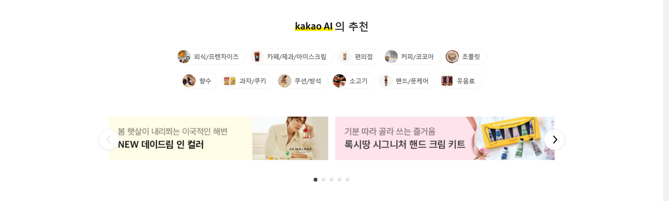Open the 커피/코코아 category icon
669x201 pixels.
tap(391, 57)
